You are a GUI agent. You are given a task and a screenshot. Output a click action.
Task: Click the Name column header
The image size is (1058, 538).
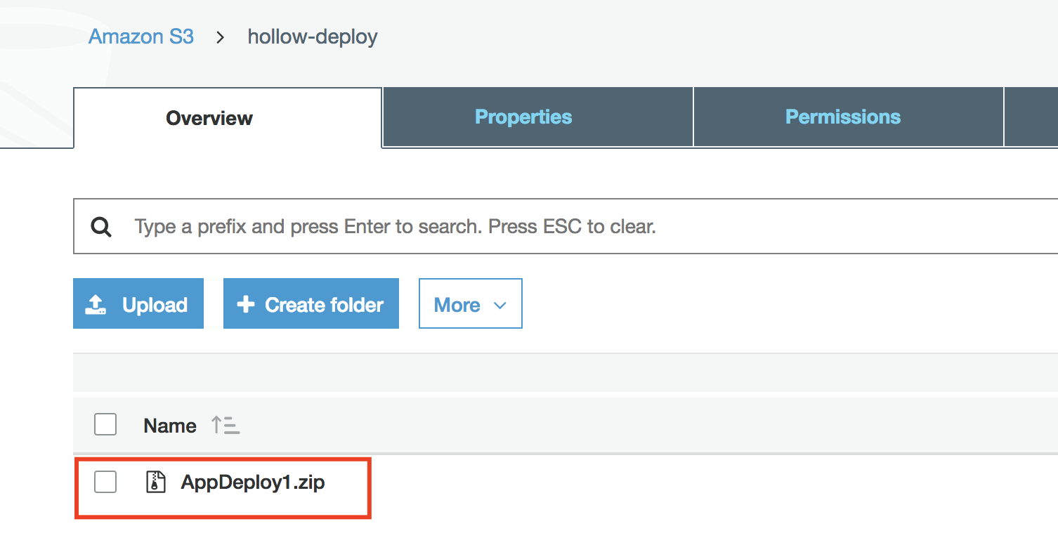pos(170,426)
